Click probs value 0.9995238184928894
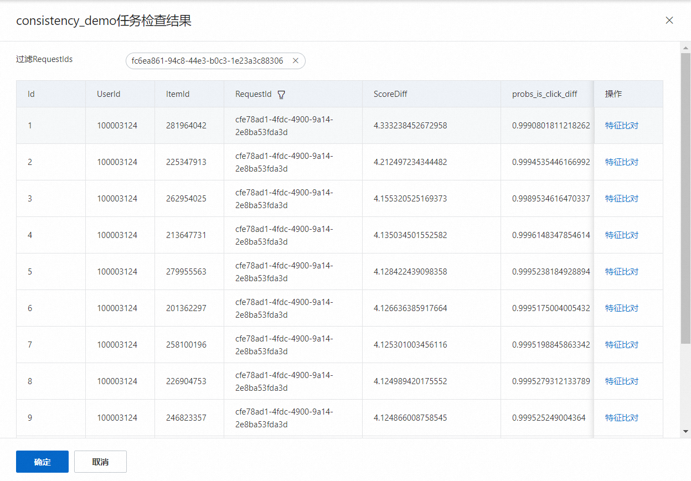The height and width of the screenshot is (481, 691). [x=551, y=272]
